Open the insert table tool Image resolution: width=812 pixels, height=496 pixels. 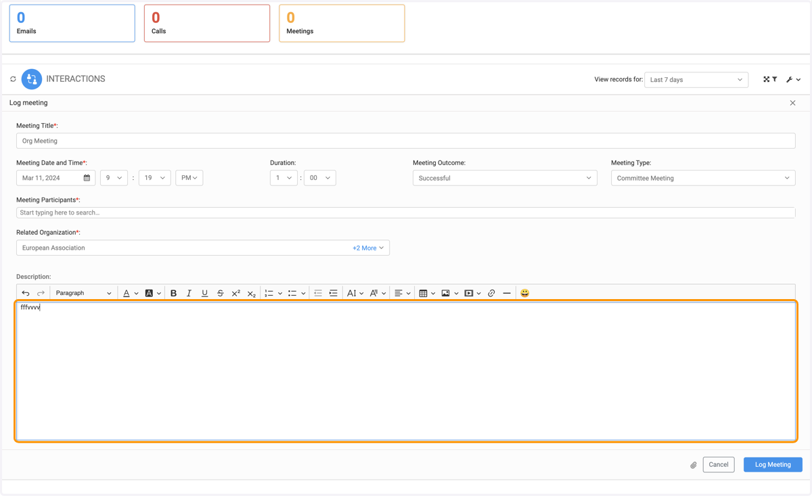(x=427, y=293)
